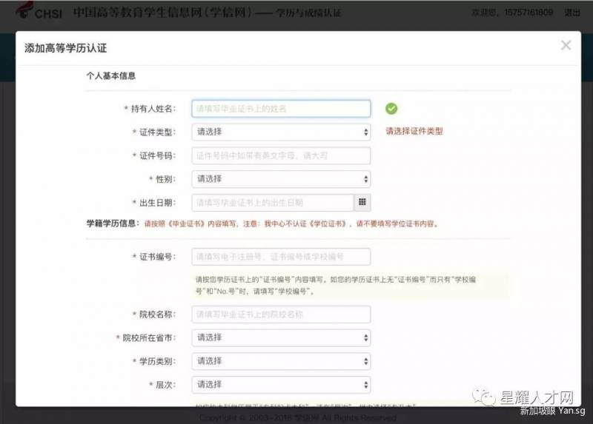Viewport: 593px width, 424px height.
Task: Click the 退出 logout link
Action: pyautogui.click(x=572, y=13)
